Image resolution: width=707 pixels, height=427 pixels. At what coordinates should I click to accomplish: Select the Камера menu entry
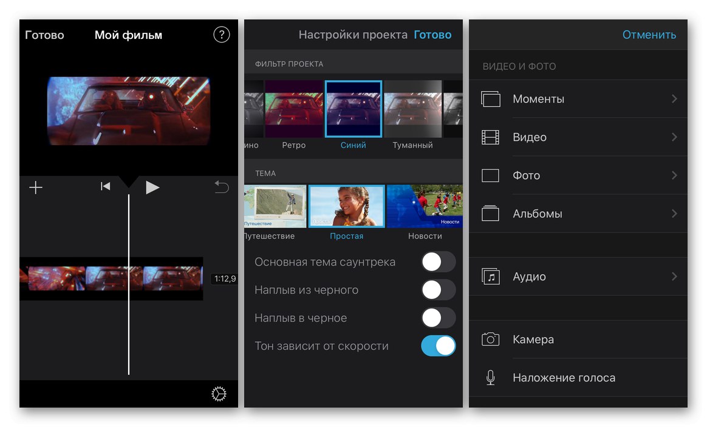(x=578, y=339)
